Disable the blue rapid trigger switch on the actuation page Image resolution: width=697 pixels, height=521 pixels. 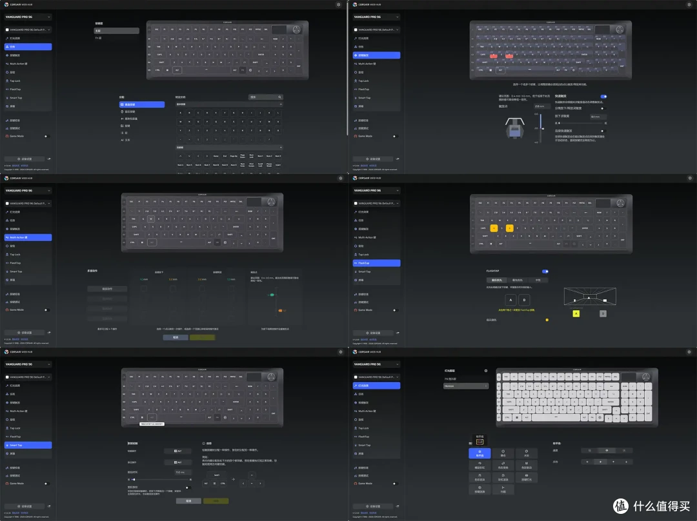point(603,96)
